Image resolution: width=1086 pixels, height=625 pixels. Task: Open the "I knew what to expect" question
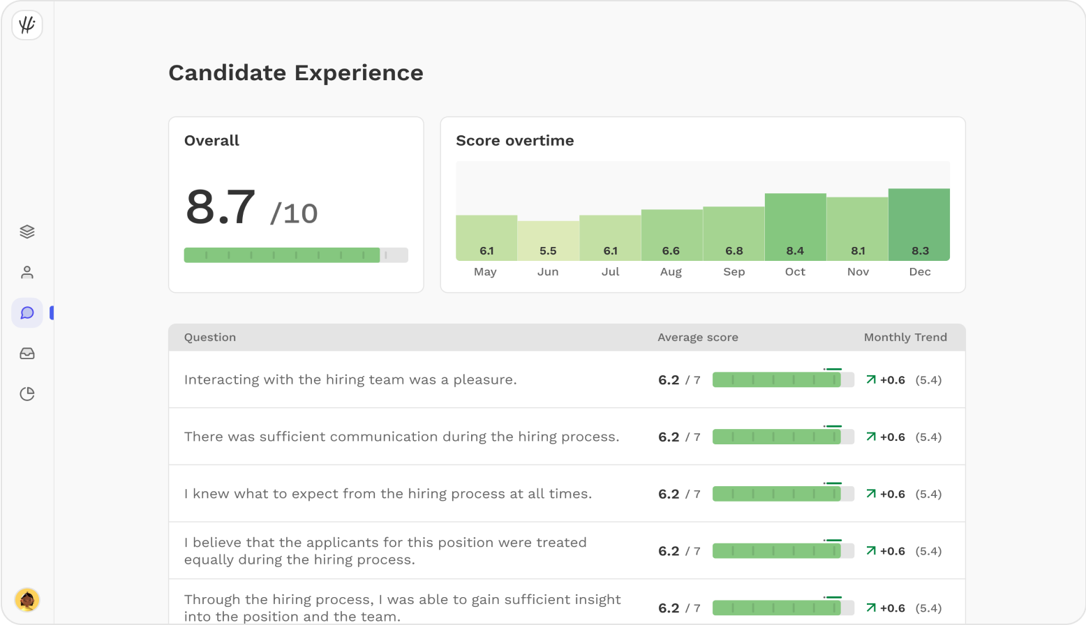coord(387,494)
